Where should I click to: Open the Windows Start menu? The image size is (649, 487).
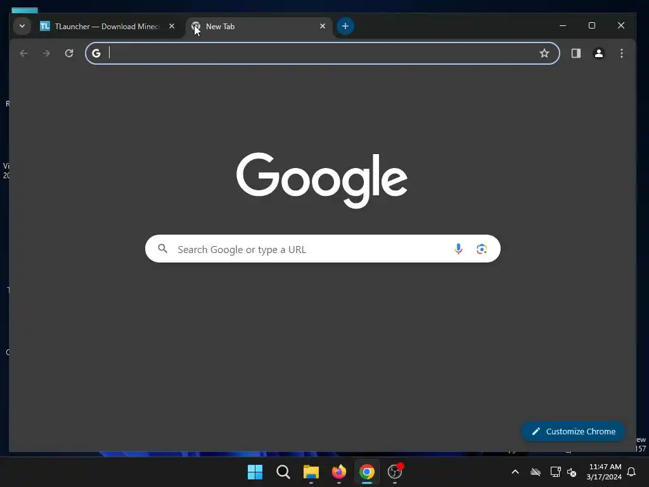tap(255, 472)
